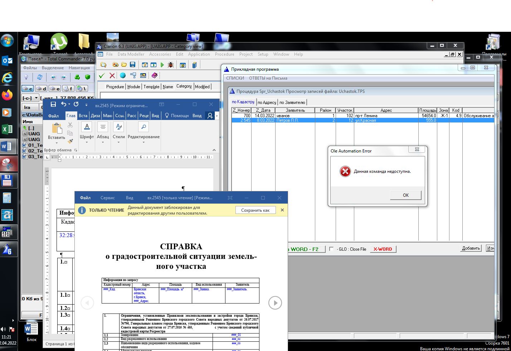Viewport: 511px width, 351px height.
Task: Open the [-c-] drive dropdown list
Action: (x=36, y=98)
